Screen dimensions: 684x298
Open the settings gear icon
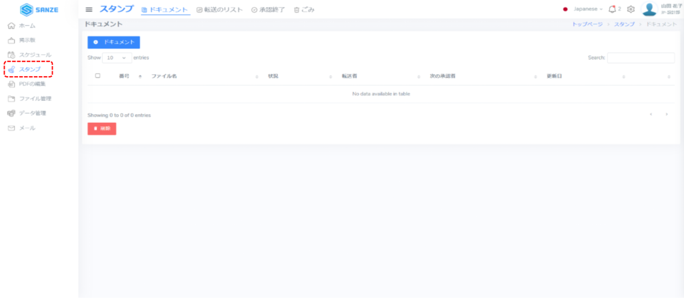631,9
